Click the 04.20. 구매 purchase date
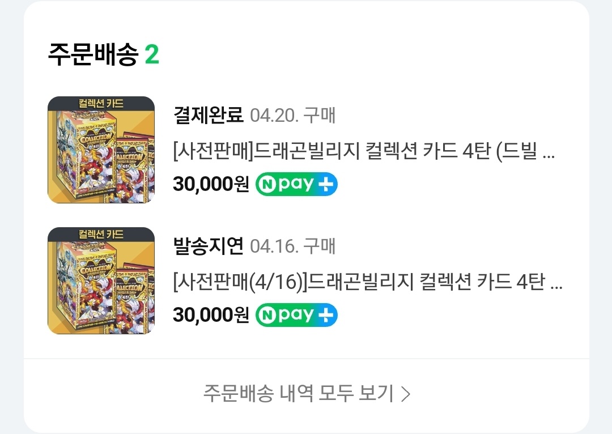This screenshot has height=434, width=612. (x=292, y=116)
